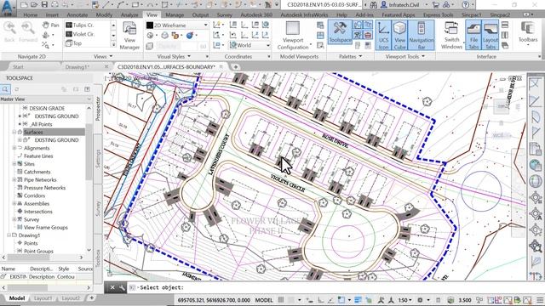
Task: Click the Open file icon in quick access toolbar
Action: (34, 5)
